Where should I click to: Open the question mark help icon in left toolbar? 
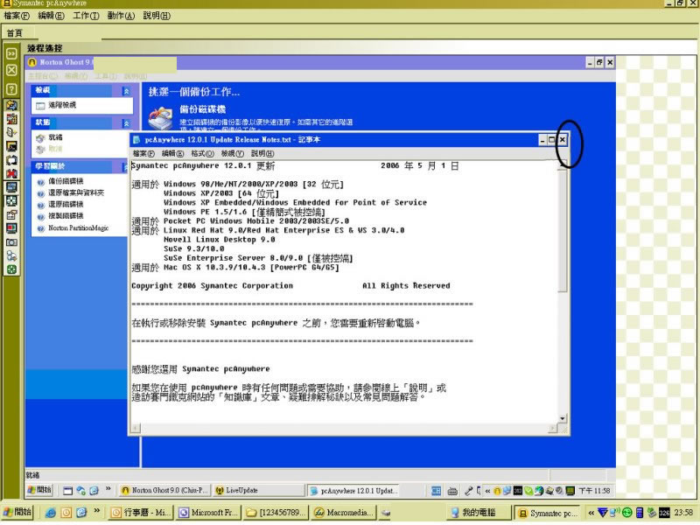(x=11, y=89)
